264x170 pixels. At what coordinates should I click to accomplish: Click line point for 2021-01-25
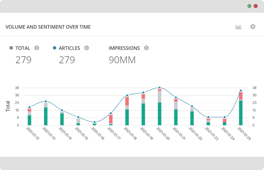pyautogui.click(x=241, y=91)
